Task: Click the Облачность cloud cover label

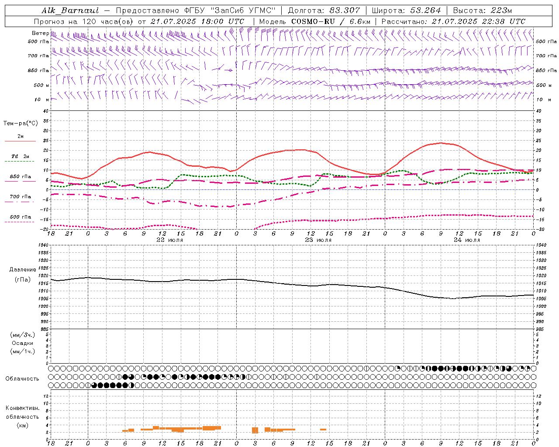Action: 22,378
